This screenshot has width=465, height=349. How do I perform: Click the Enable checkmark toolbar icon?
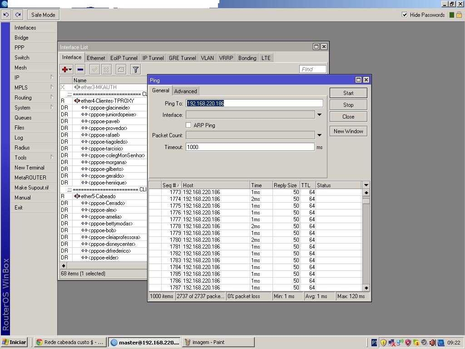[94, 69]
